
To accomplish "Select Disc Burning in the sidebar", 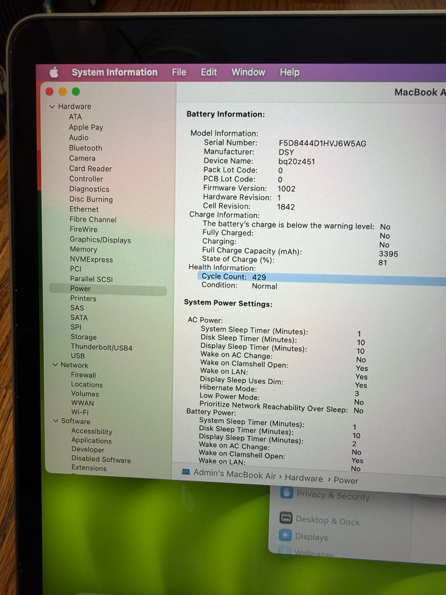I will (91, 199).
